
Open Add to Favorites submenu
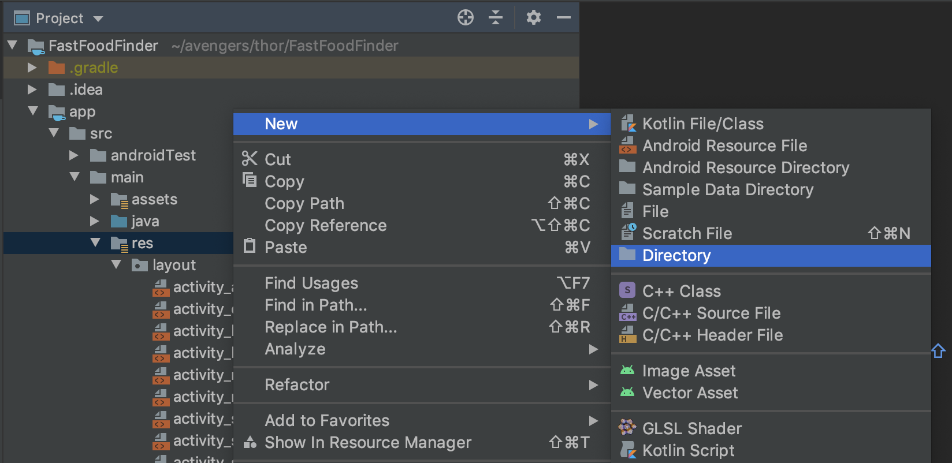[x=422, y=420]
